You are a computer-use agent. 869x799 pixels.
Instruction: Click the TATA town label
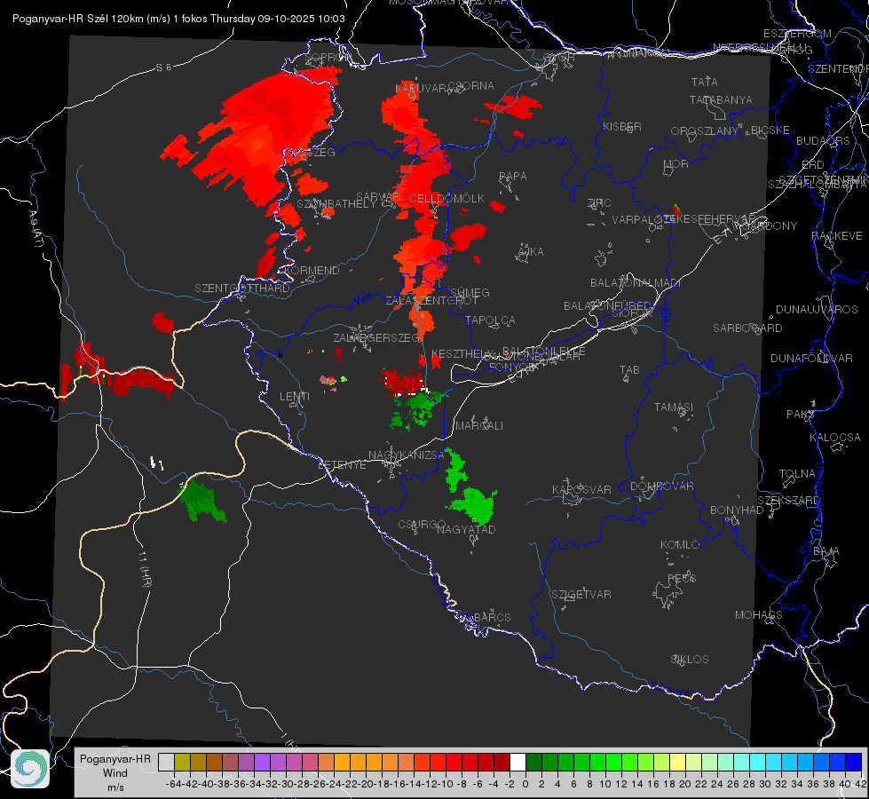[705, 82]
